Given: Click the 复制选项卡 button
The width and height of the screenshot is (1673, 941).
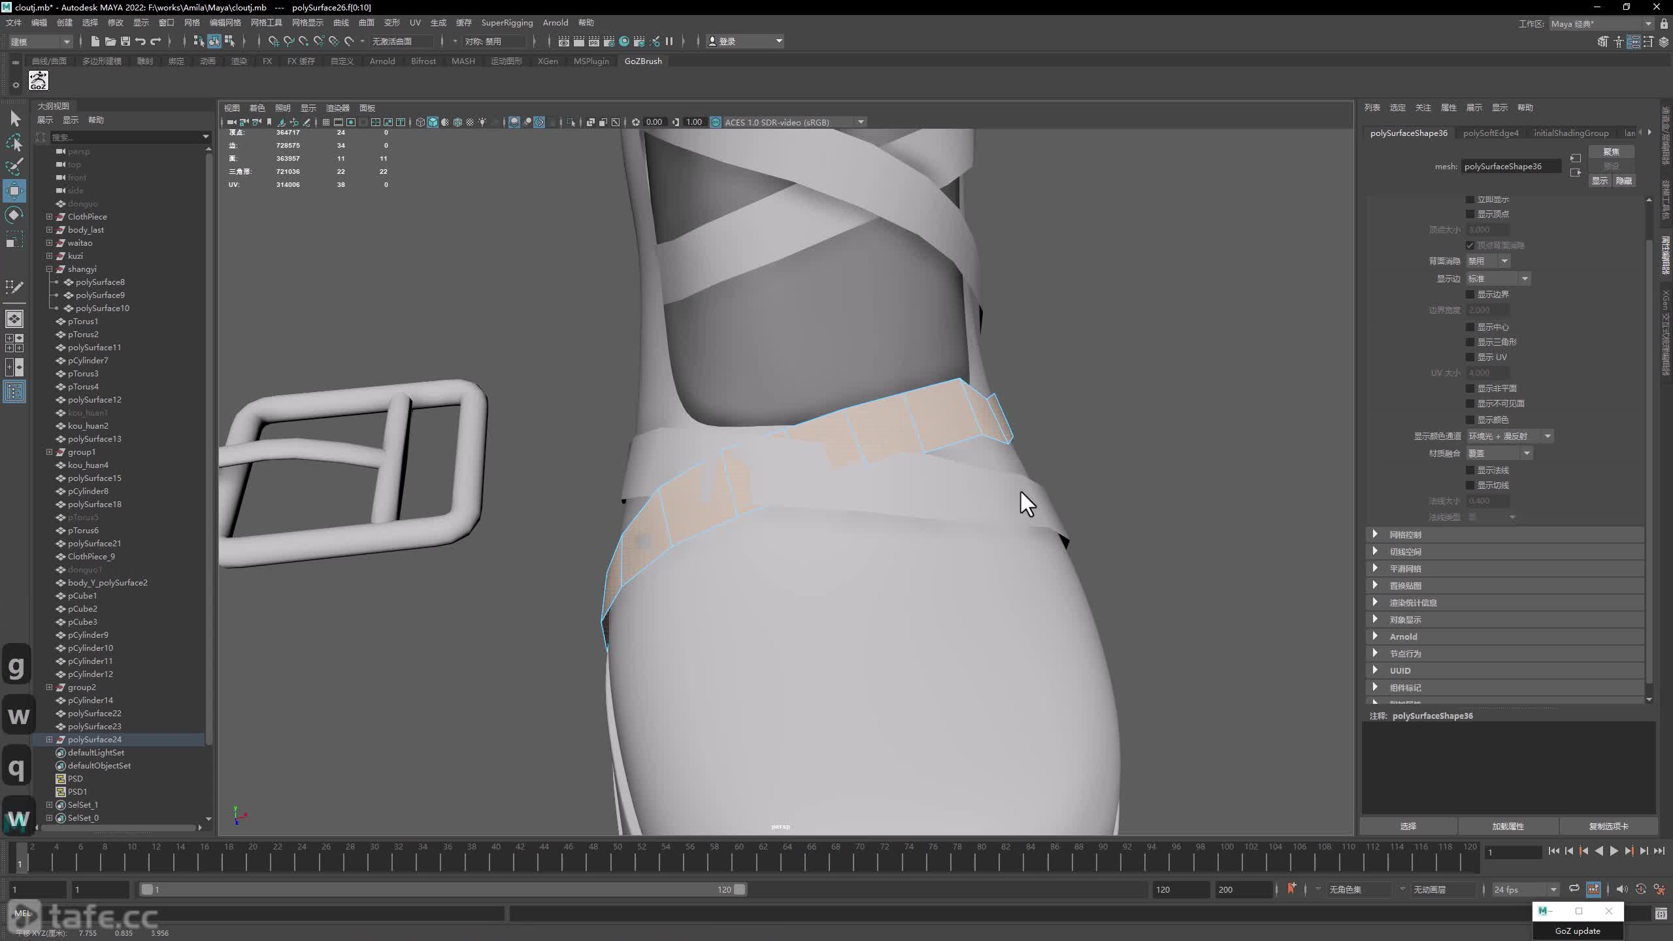Looking at the screenshot, I should click(1608, 826).
